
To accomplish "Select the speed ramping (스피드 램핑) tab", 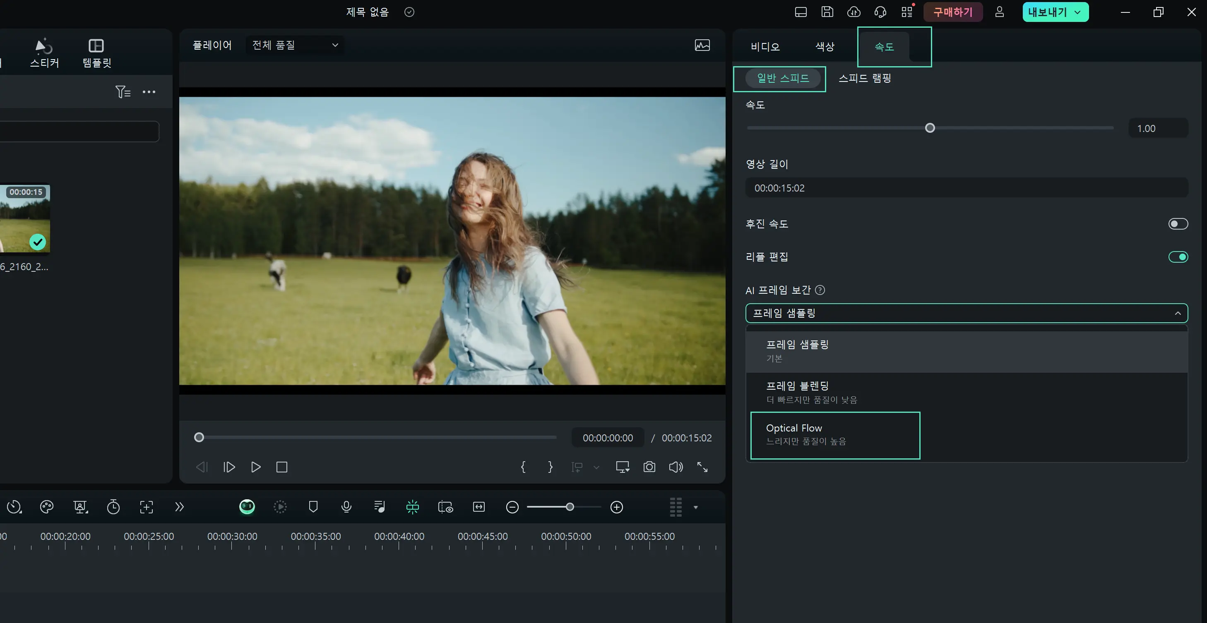I will coord(865,78).
